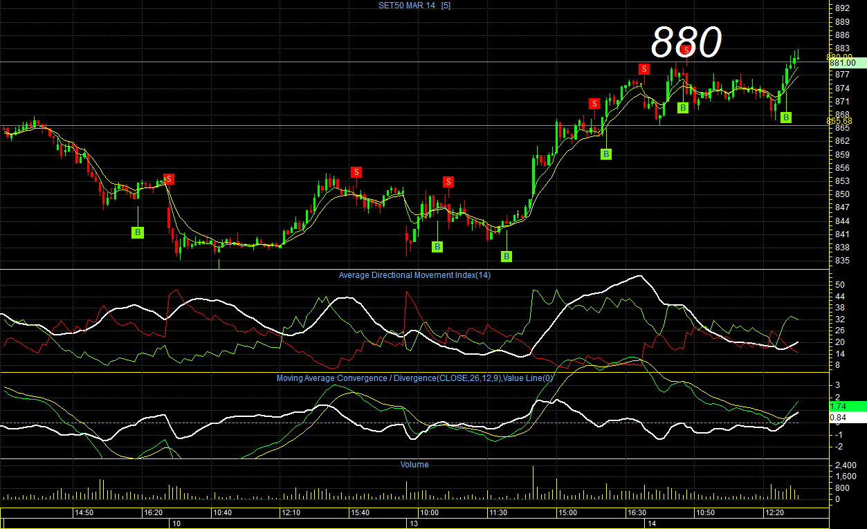This screenshot has width=867, height=529.
Task: Click the Volume panel title
Action: point(414,465)
